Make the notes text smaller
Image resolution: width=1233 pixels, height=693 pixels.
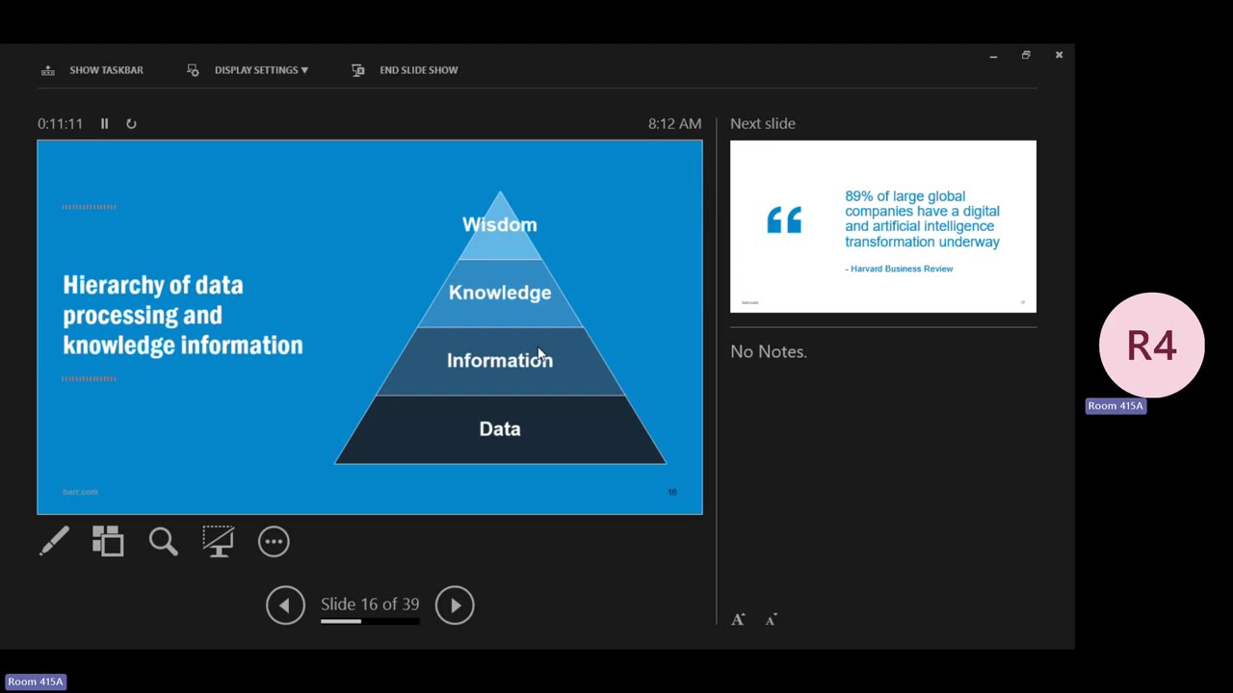tap(771, 620)
